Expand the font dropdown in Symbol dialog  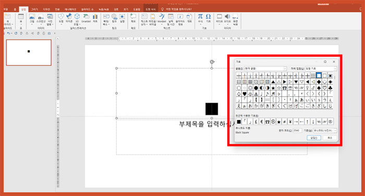click(x=285, y=69)
